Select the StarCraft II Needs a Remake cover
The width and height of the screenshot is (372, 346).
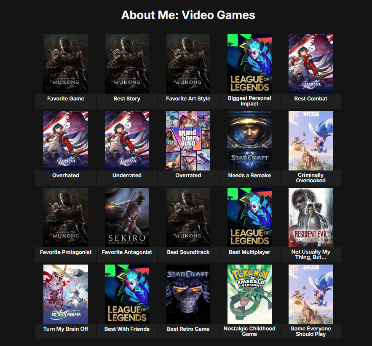click(249, 141)
